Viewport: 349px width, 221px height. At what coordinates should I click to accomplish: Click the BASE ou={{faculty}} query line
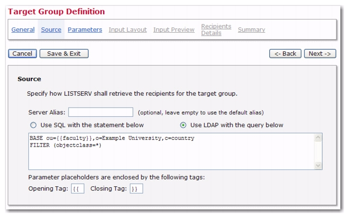pyautogui.click(x=112, y=138)
